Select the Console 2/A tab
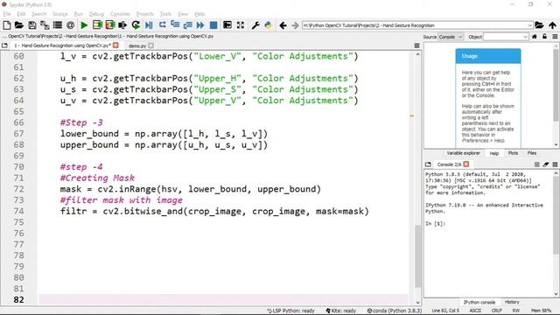 click(x=449, y=164)
